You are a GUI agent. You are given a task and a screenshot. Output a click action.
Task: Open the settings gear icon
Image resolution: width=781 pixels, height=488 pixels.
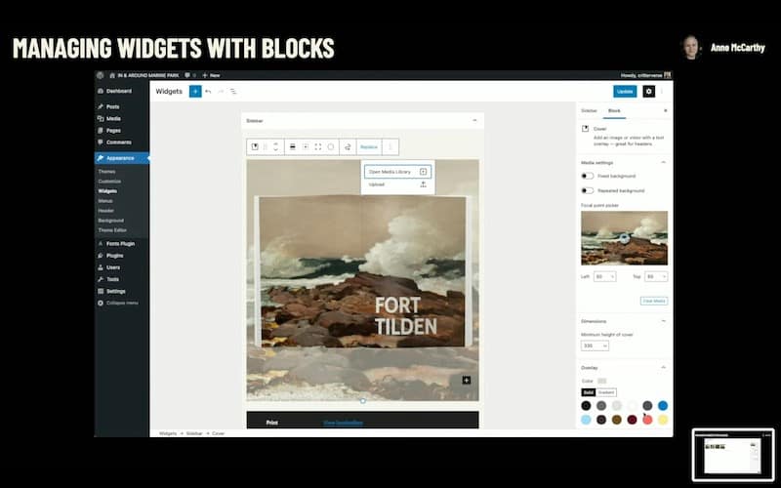649,91
